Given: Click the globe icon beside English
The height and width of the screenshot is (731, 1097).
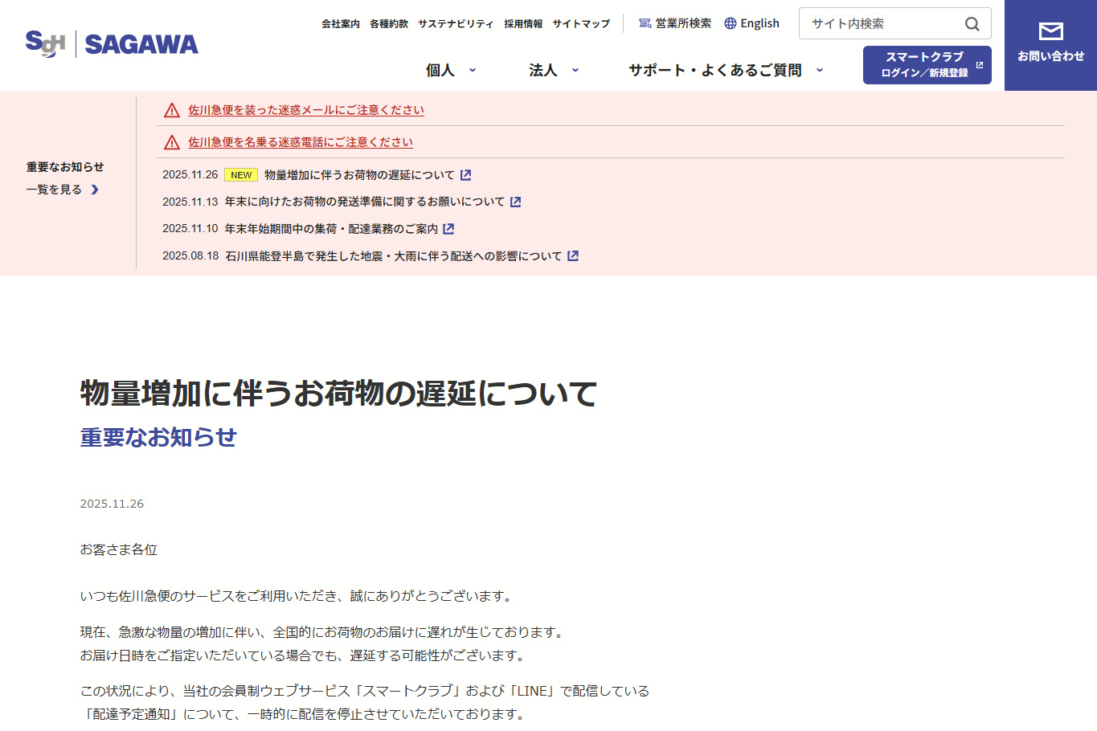Looking at the screenshot, I should [x=731, y=23].
